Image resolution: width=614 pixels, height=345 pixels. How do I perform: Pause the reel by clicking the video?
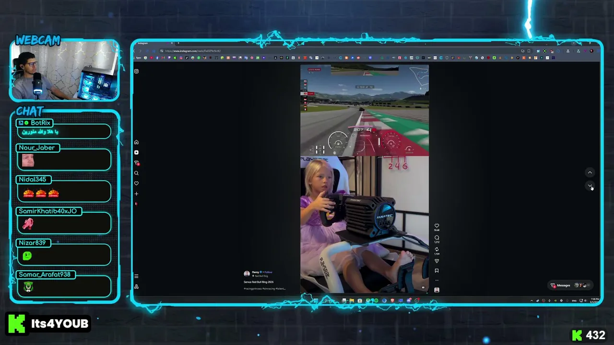365,179
